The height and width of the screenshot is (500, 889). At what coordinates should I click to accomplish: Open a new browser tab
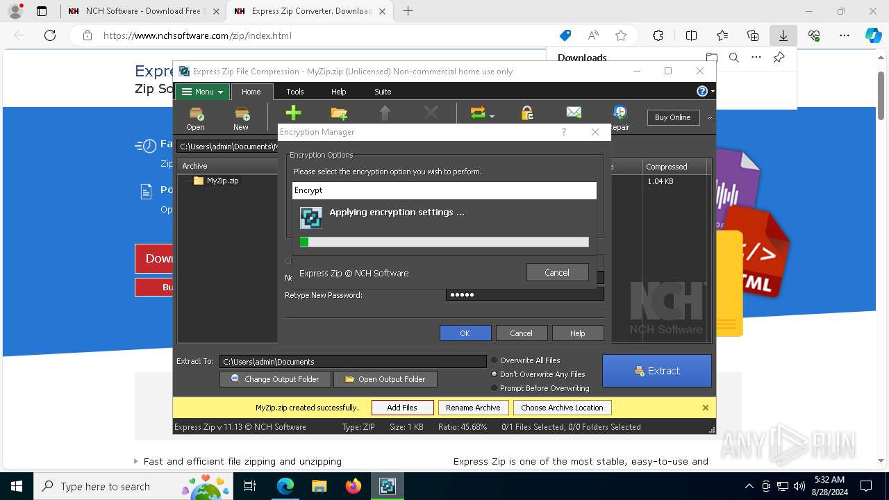[408, 11]
